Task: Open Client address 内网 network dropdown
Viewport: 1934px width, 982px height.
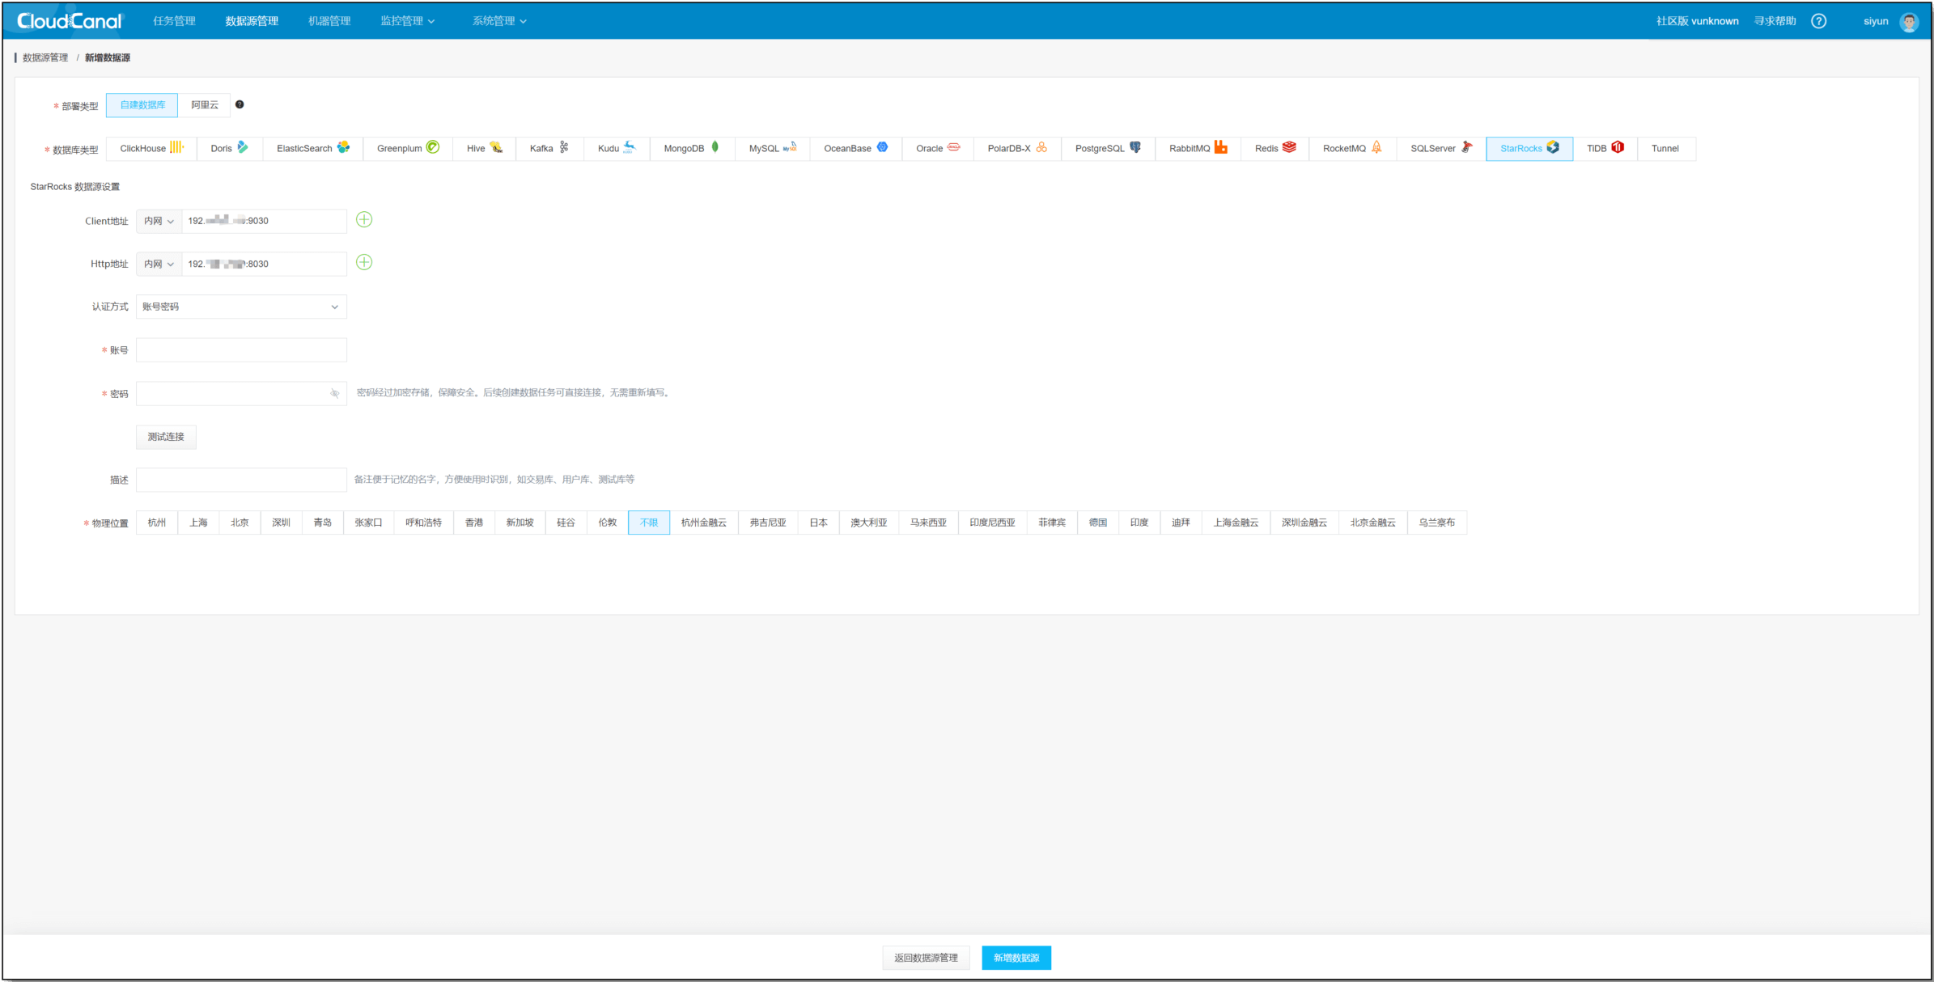Action: point(159,221)
